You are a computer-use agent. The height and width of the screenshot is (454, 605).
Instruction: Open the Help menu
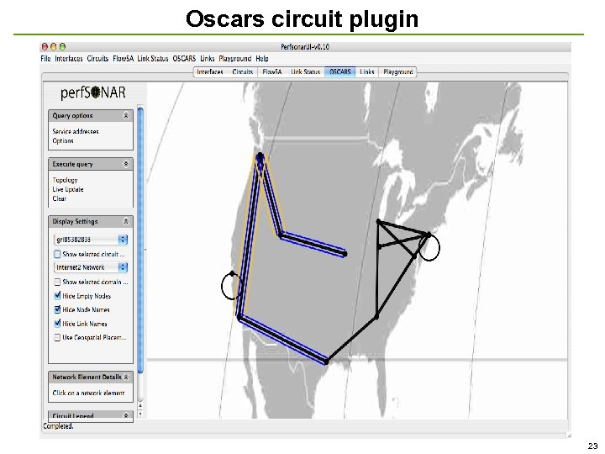(262, 59)
